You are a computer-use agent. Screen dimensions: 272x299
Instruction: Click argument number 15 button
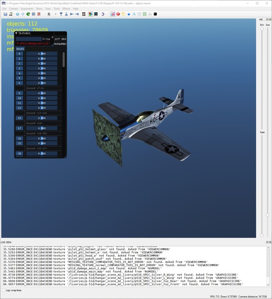(x=20, y=118)
